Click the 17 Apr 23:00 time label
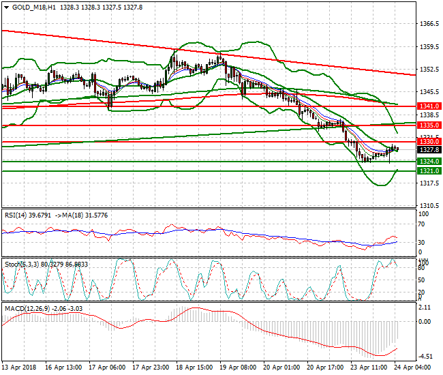Image resolution: width=443 pixels, height=375 pixels. 151,367
